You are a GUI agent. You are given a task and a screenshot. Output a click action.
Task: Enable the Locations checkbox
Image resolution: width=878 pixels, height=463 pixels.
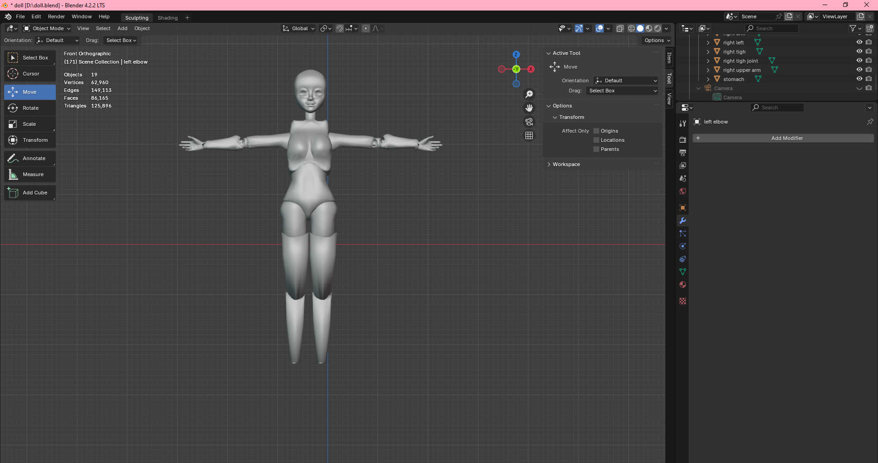596,140
